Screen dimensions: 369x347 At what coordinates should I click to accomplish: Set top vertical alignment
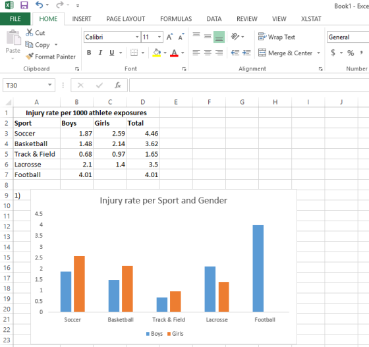pos(196,36)
